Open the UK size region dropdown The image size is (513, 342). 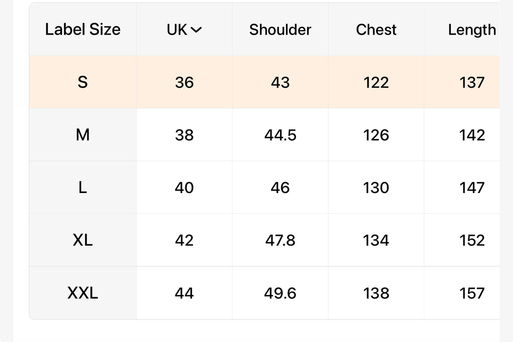point(184,30)
